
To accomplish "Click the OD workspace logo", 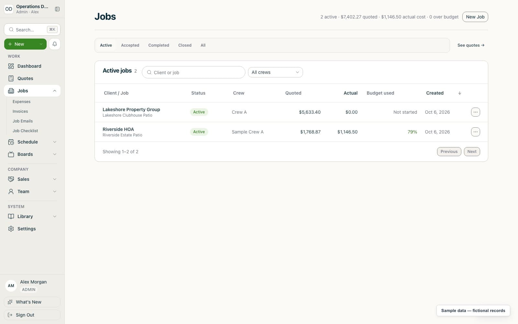I will click(x=9, y=9).
